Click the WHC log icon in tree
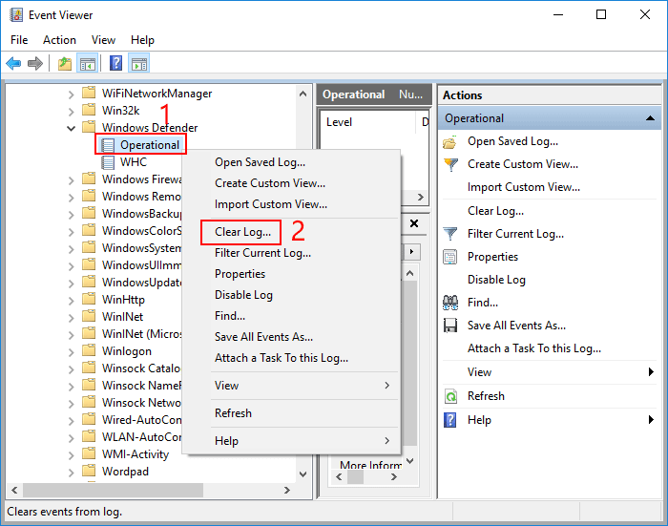Viewport: 668px width, 526px height. point(108,162)
